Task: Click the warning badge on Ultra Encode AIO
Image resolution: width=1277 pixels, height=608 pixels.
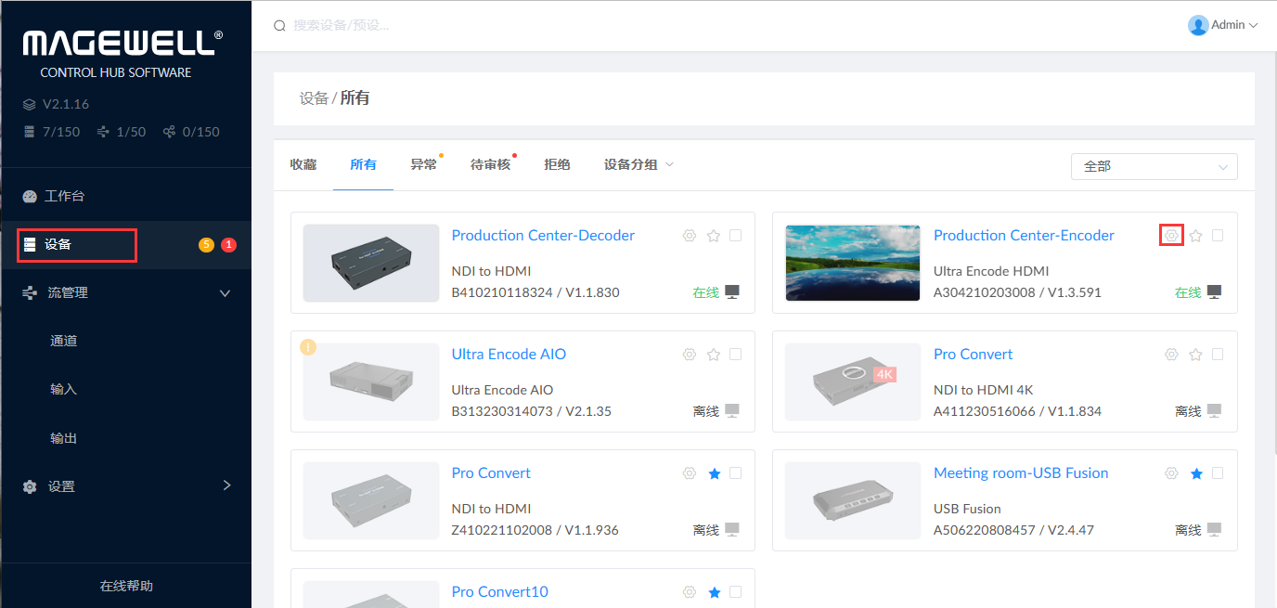Action: (x=308, y=347)
